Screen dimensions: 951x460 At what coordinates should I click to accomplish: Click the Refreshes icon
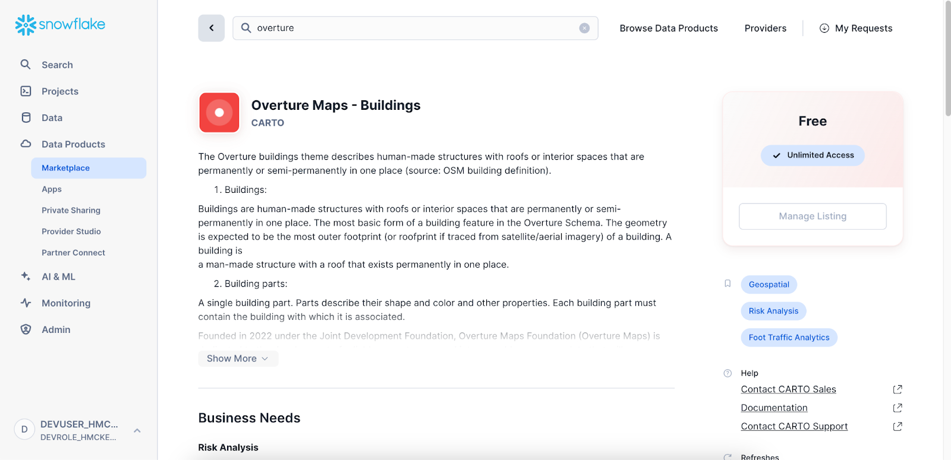728,457
